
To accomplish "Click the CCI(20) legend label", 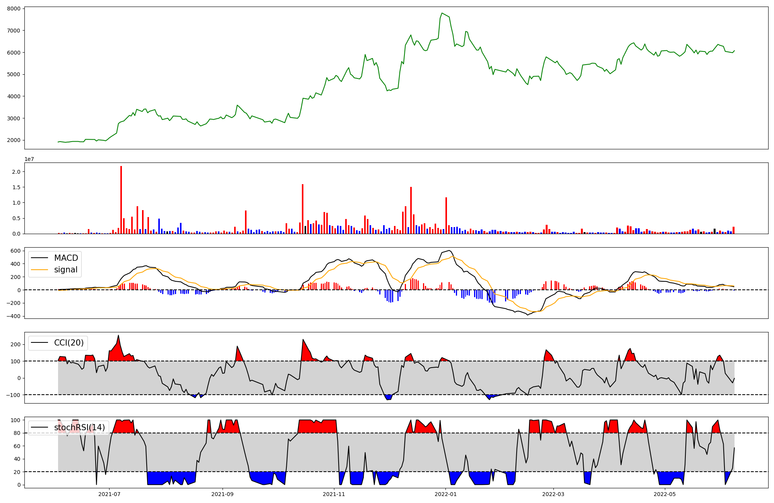I will (x=68, y=343).
